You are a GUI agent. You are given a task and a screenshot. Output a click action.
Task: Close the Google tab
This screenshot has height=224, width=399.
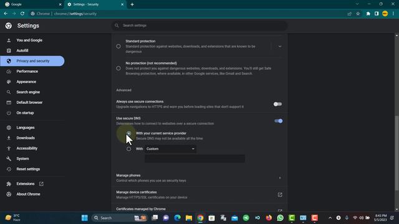(60, 4)
